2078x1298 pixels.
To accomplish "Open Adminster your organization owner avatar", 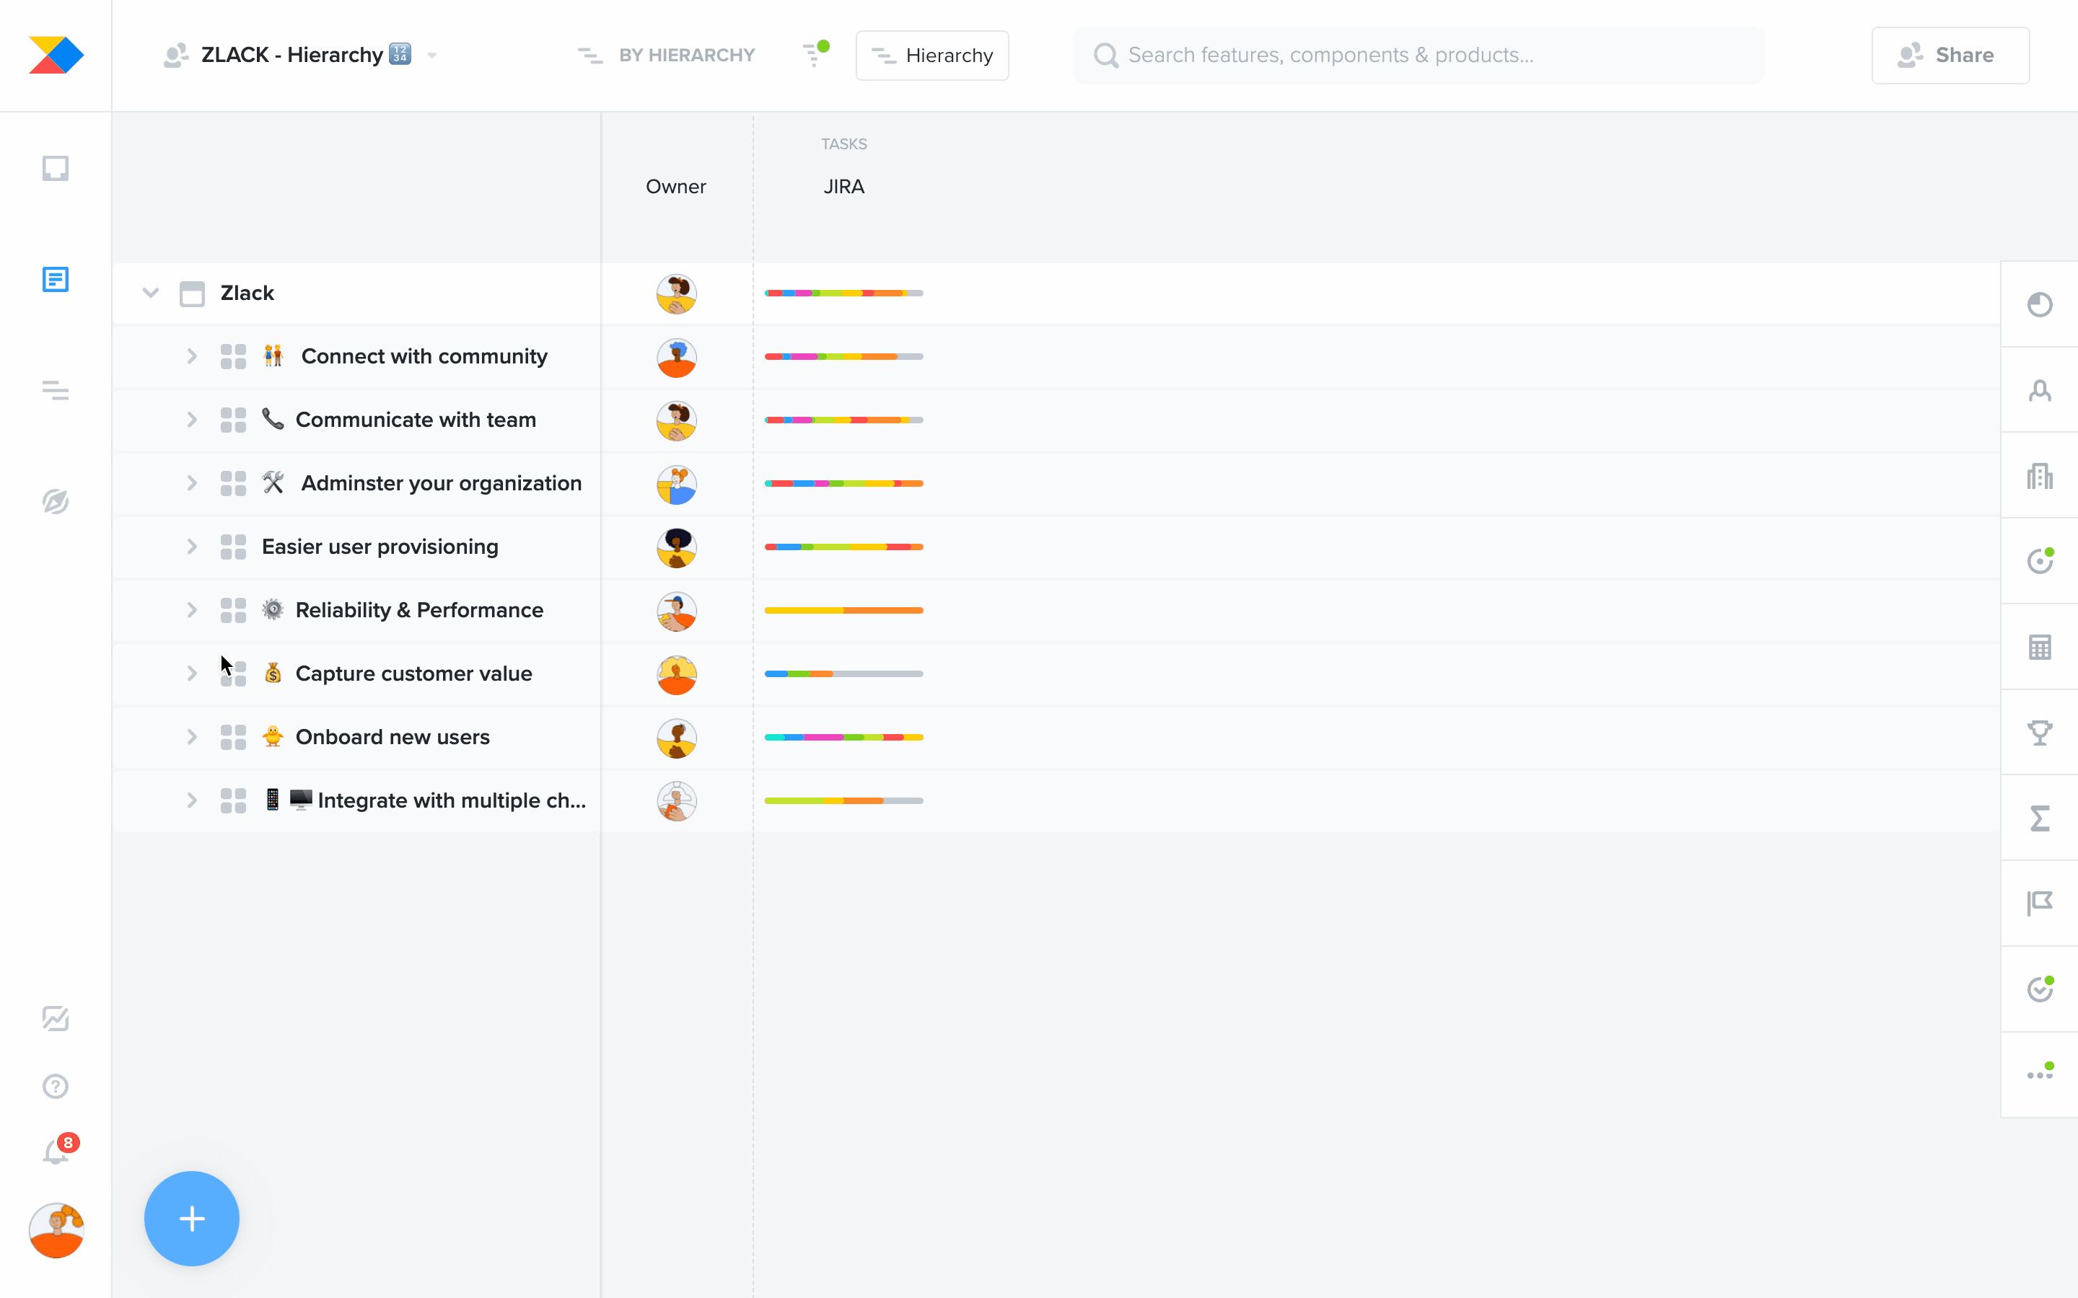I will click(677, 484).
